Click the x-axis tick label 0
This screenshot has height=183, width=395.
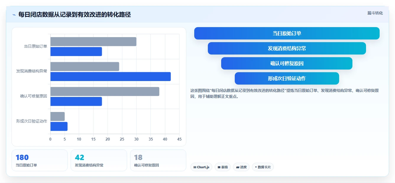[x=50, y=139]
